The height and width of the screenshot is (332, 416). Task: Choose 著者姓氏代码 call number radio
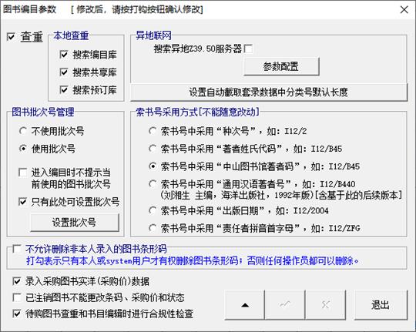pos(153,149)
